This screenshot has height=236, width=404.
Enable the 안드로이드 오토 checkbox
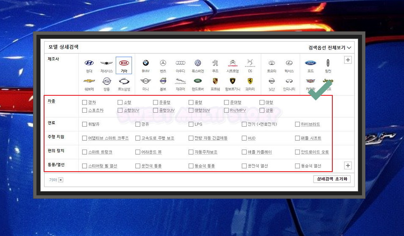tap(297, 152)
